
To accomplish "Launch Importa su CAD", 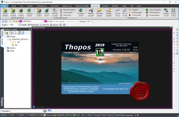I will 166,12.
